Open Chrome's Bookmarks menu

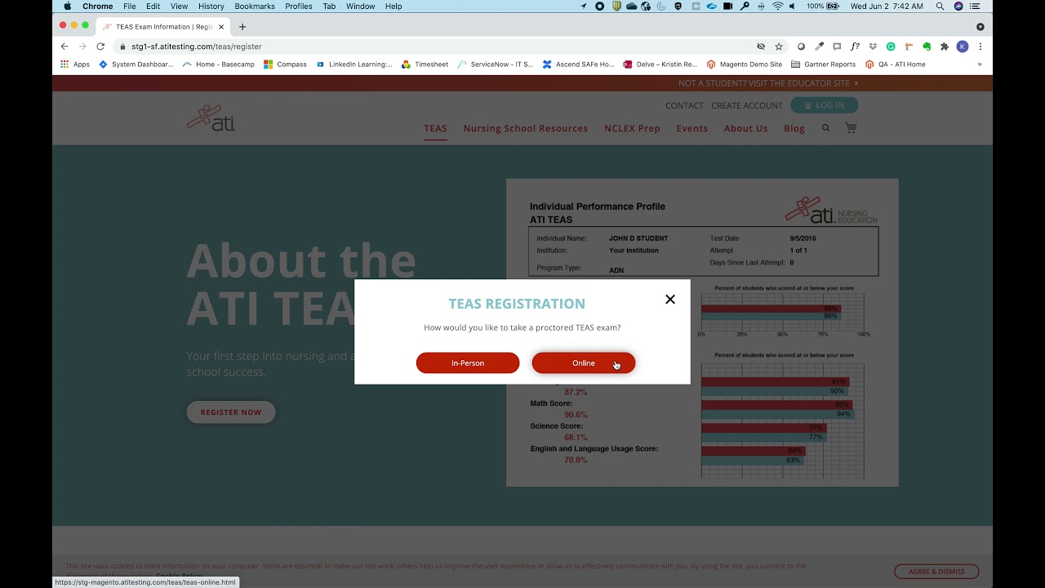click(255, 7)
